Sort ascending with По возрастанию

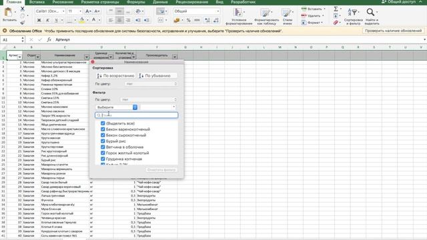point(115,75)
